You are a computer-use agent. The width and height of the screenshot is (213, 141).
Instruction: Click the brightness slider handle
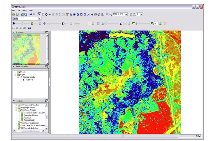tap(23, 23)
